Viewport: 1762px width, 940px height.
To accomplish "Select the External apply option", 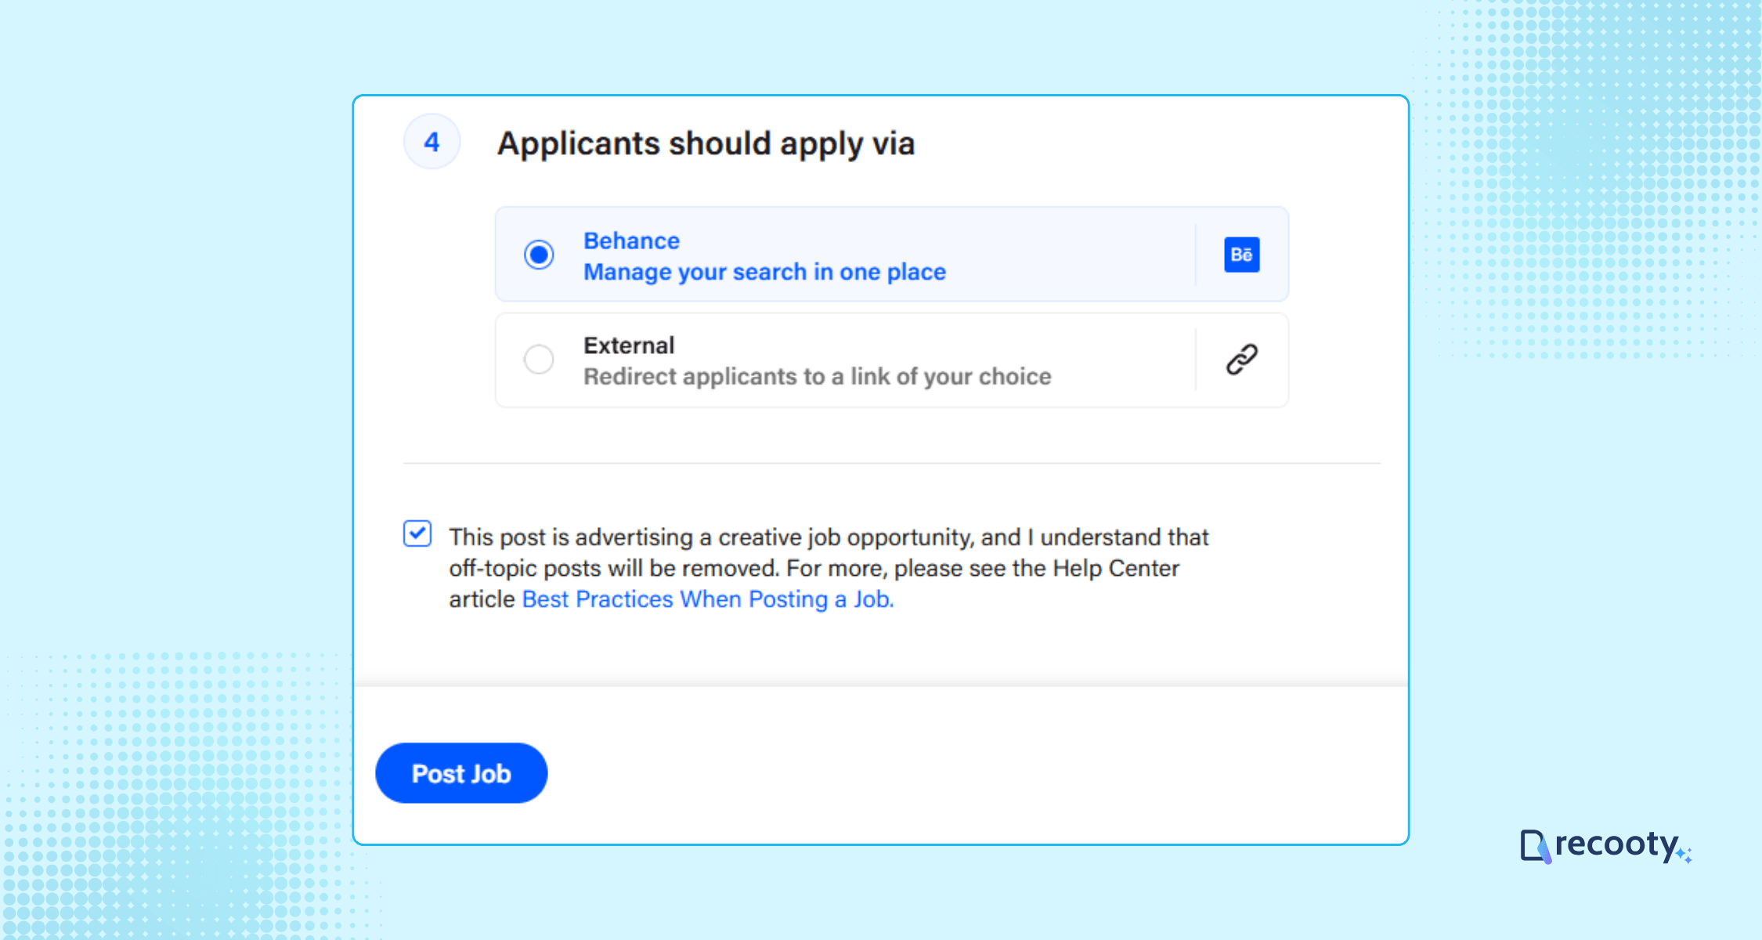I will click(x=538, y=360).
